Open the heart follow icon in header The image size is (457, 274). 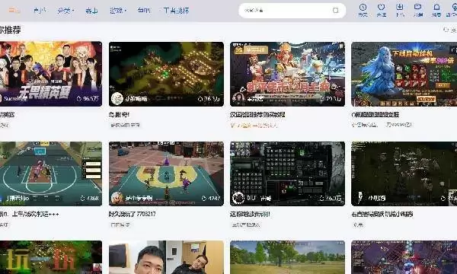pos(382,8)
